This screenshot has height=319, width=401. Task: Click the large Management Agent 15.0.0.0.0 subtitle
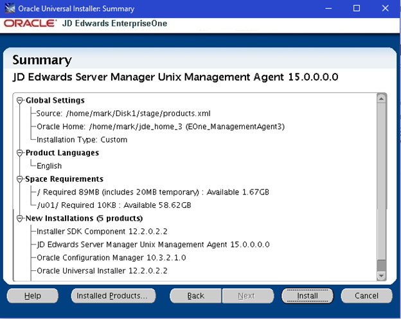tap(175, 77)
